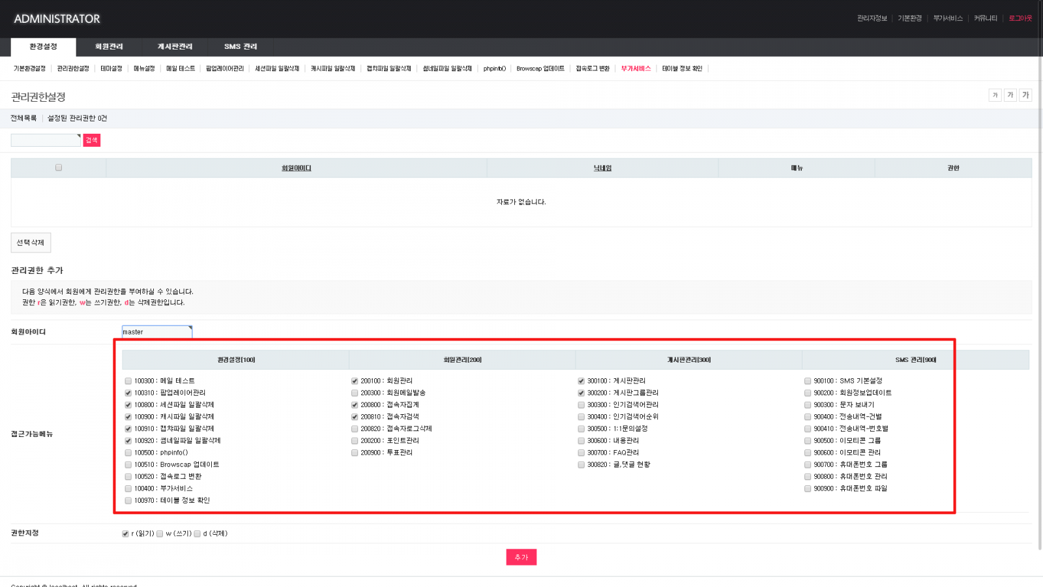Click the 로그아웃 logout link
1043x587 pixels.
[x=1020, y=18]
